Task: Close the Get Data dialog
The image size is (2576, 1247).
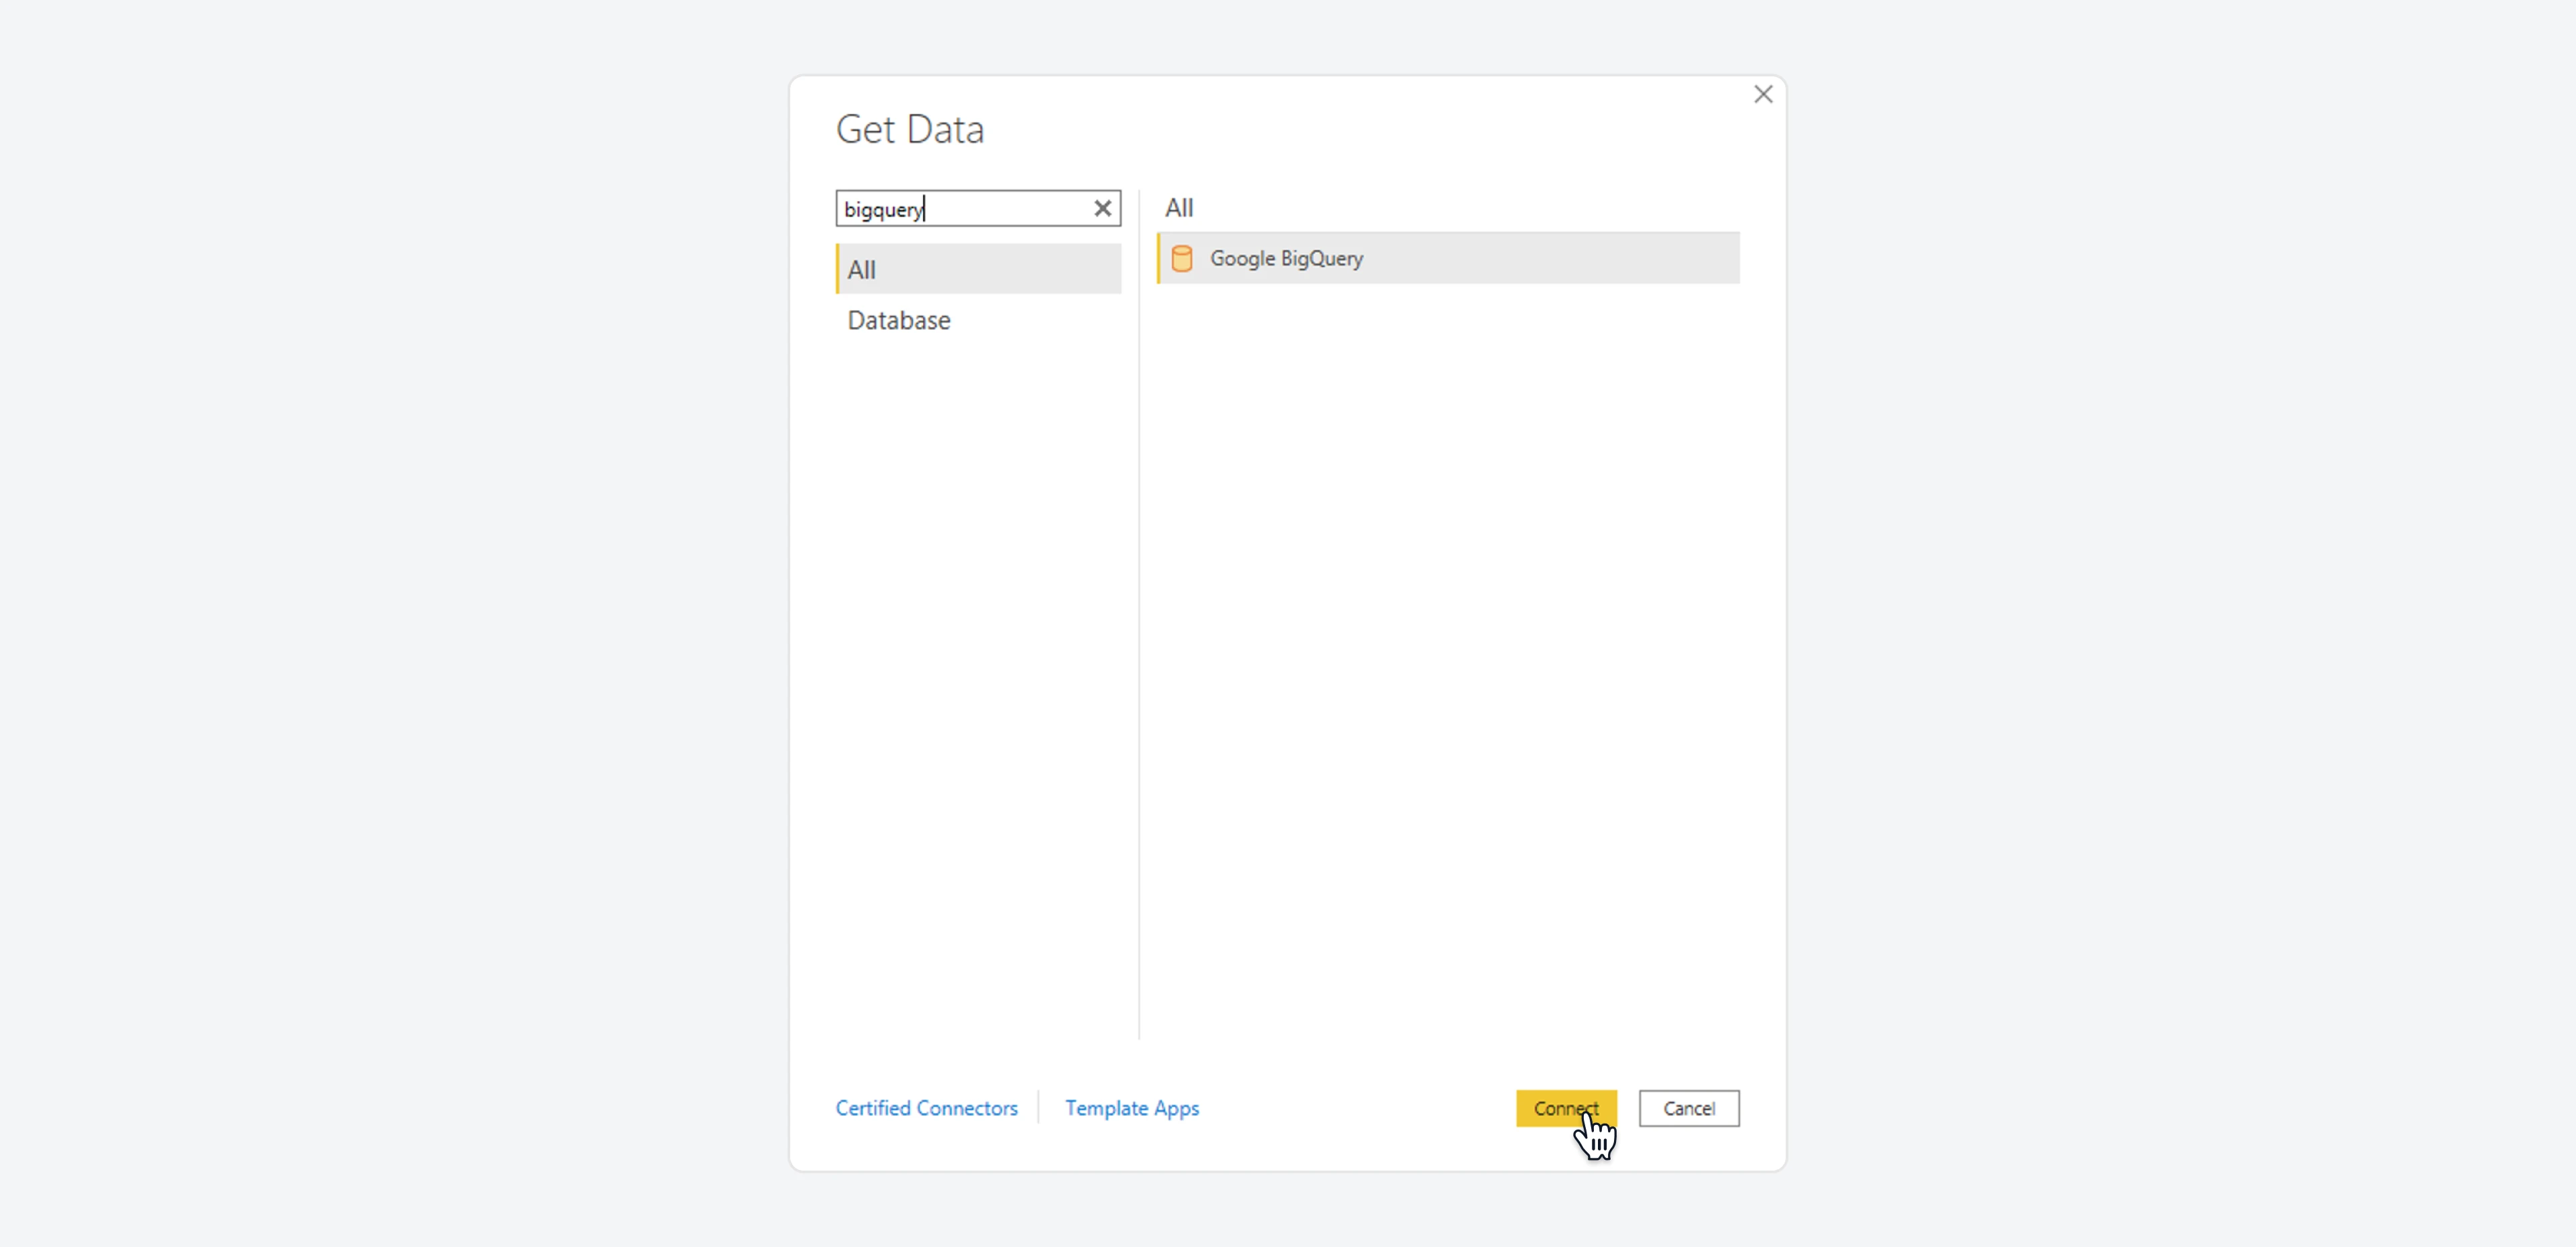Action: point(1763,94)
